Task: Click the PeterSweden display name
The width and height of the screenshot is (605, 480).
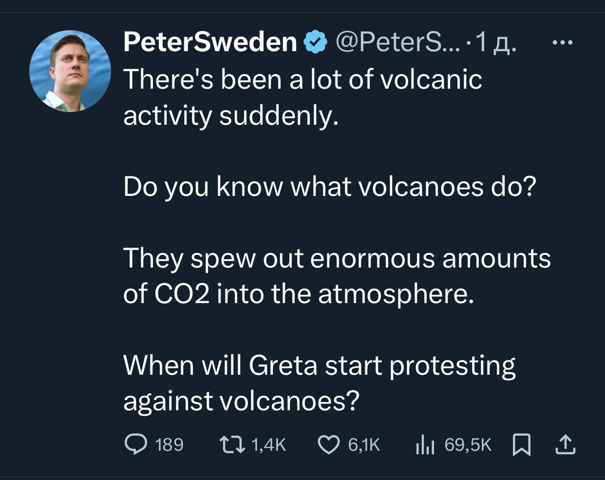Action: click(210, 43)
